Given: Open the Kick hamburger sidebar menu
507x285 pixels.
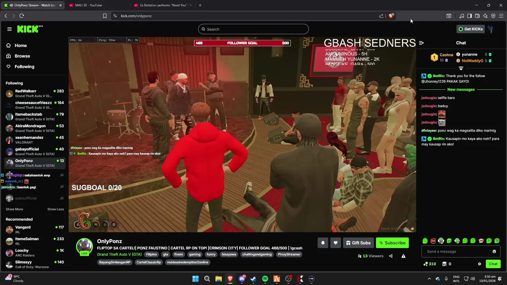Looking at the screenshot, I should pos(9,29).
